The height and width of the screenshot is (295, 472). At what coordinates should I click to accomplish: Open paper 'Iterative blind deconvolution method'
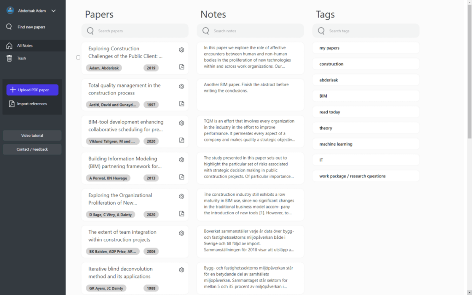(120, 272)
